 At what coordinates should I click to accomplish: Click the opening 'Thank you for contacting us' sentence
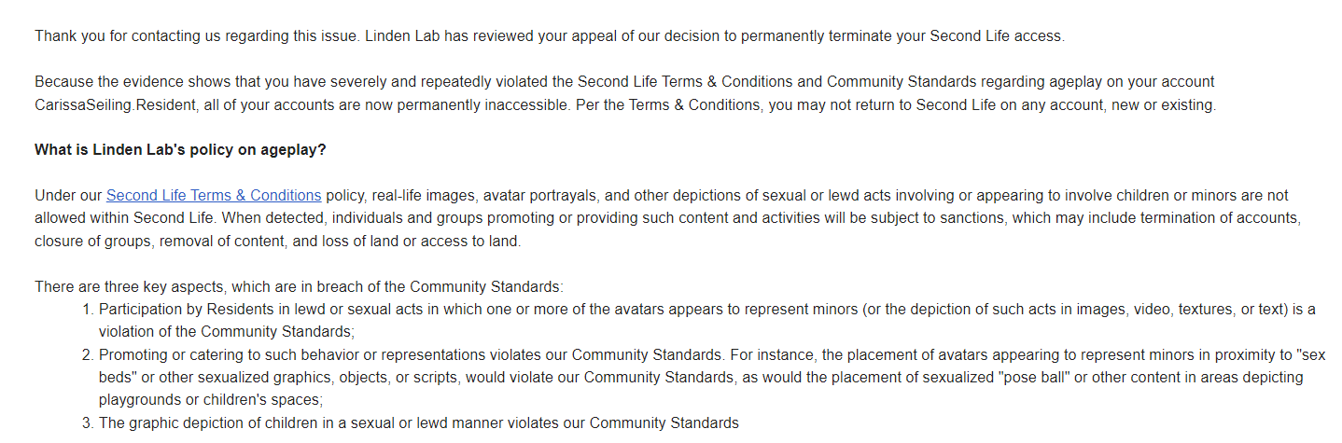(549, 36)
